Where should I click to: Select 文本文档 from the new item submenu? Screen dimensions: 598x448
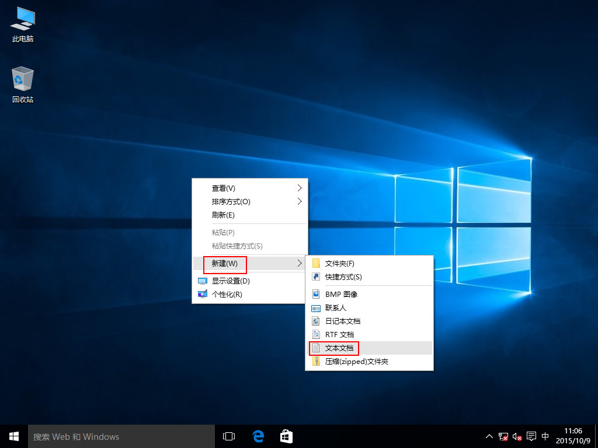click(x=341, y=348)
